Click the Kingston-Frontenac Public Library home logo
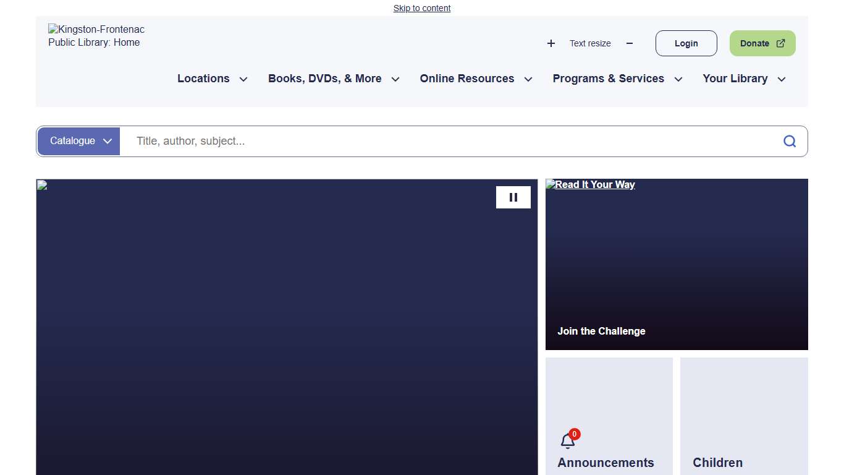The image size is (844, 475). tap(96, 36)
